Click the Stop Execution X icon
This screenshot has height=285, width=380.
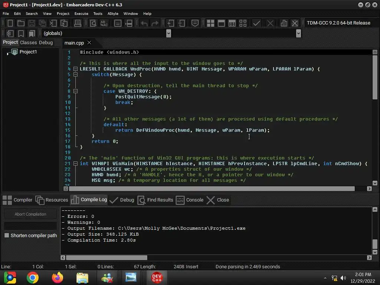click(x=270, y=23)
